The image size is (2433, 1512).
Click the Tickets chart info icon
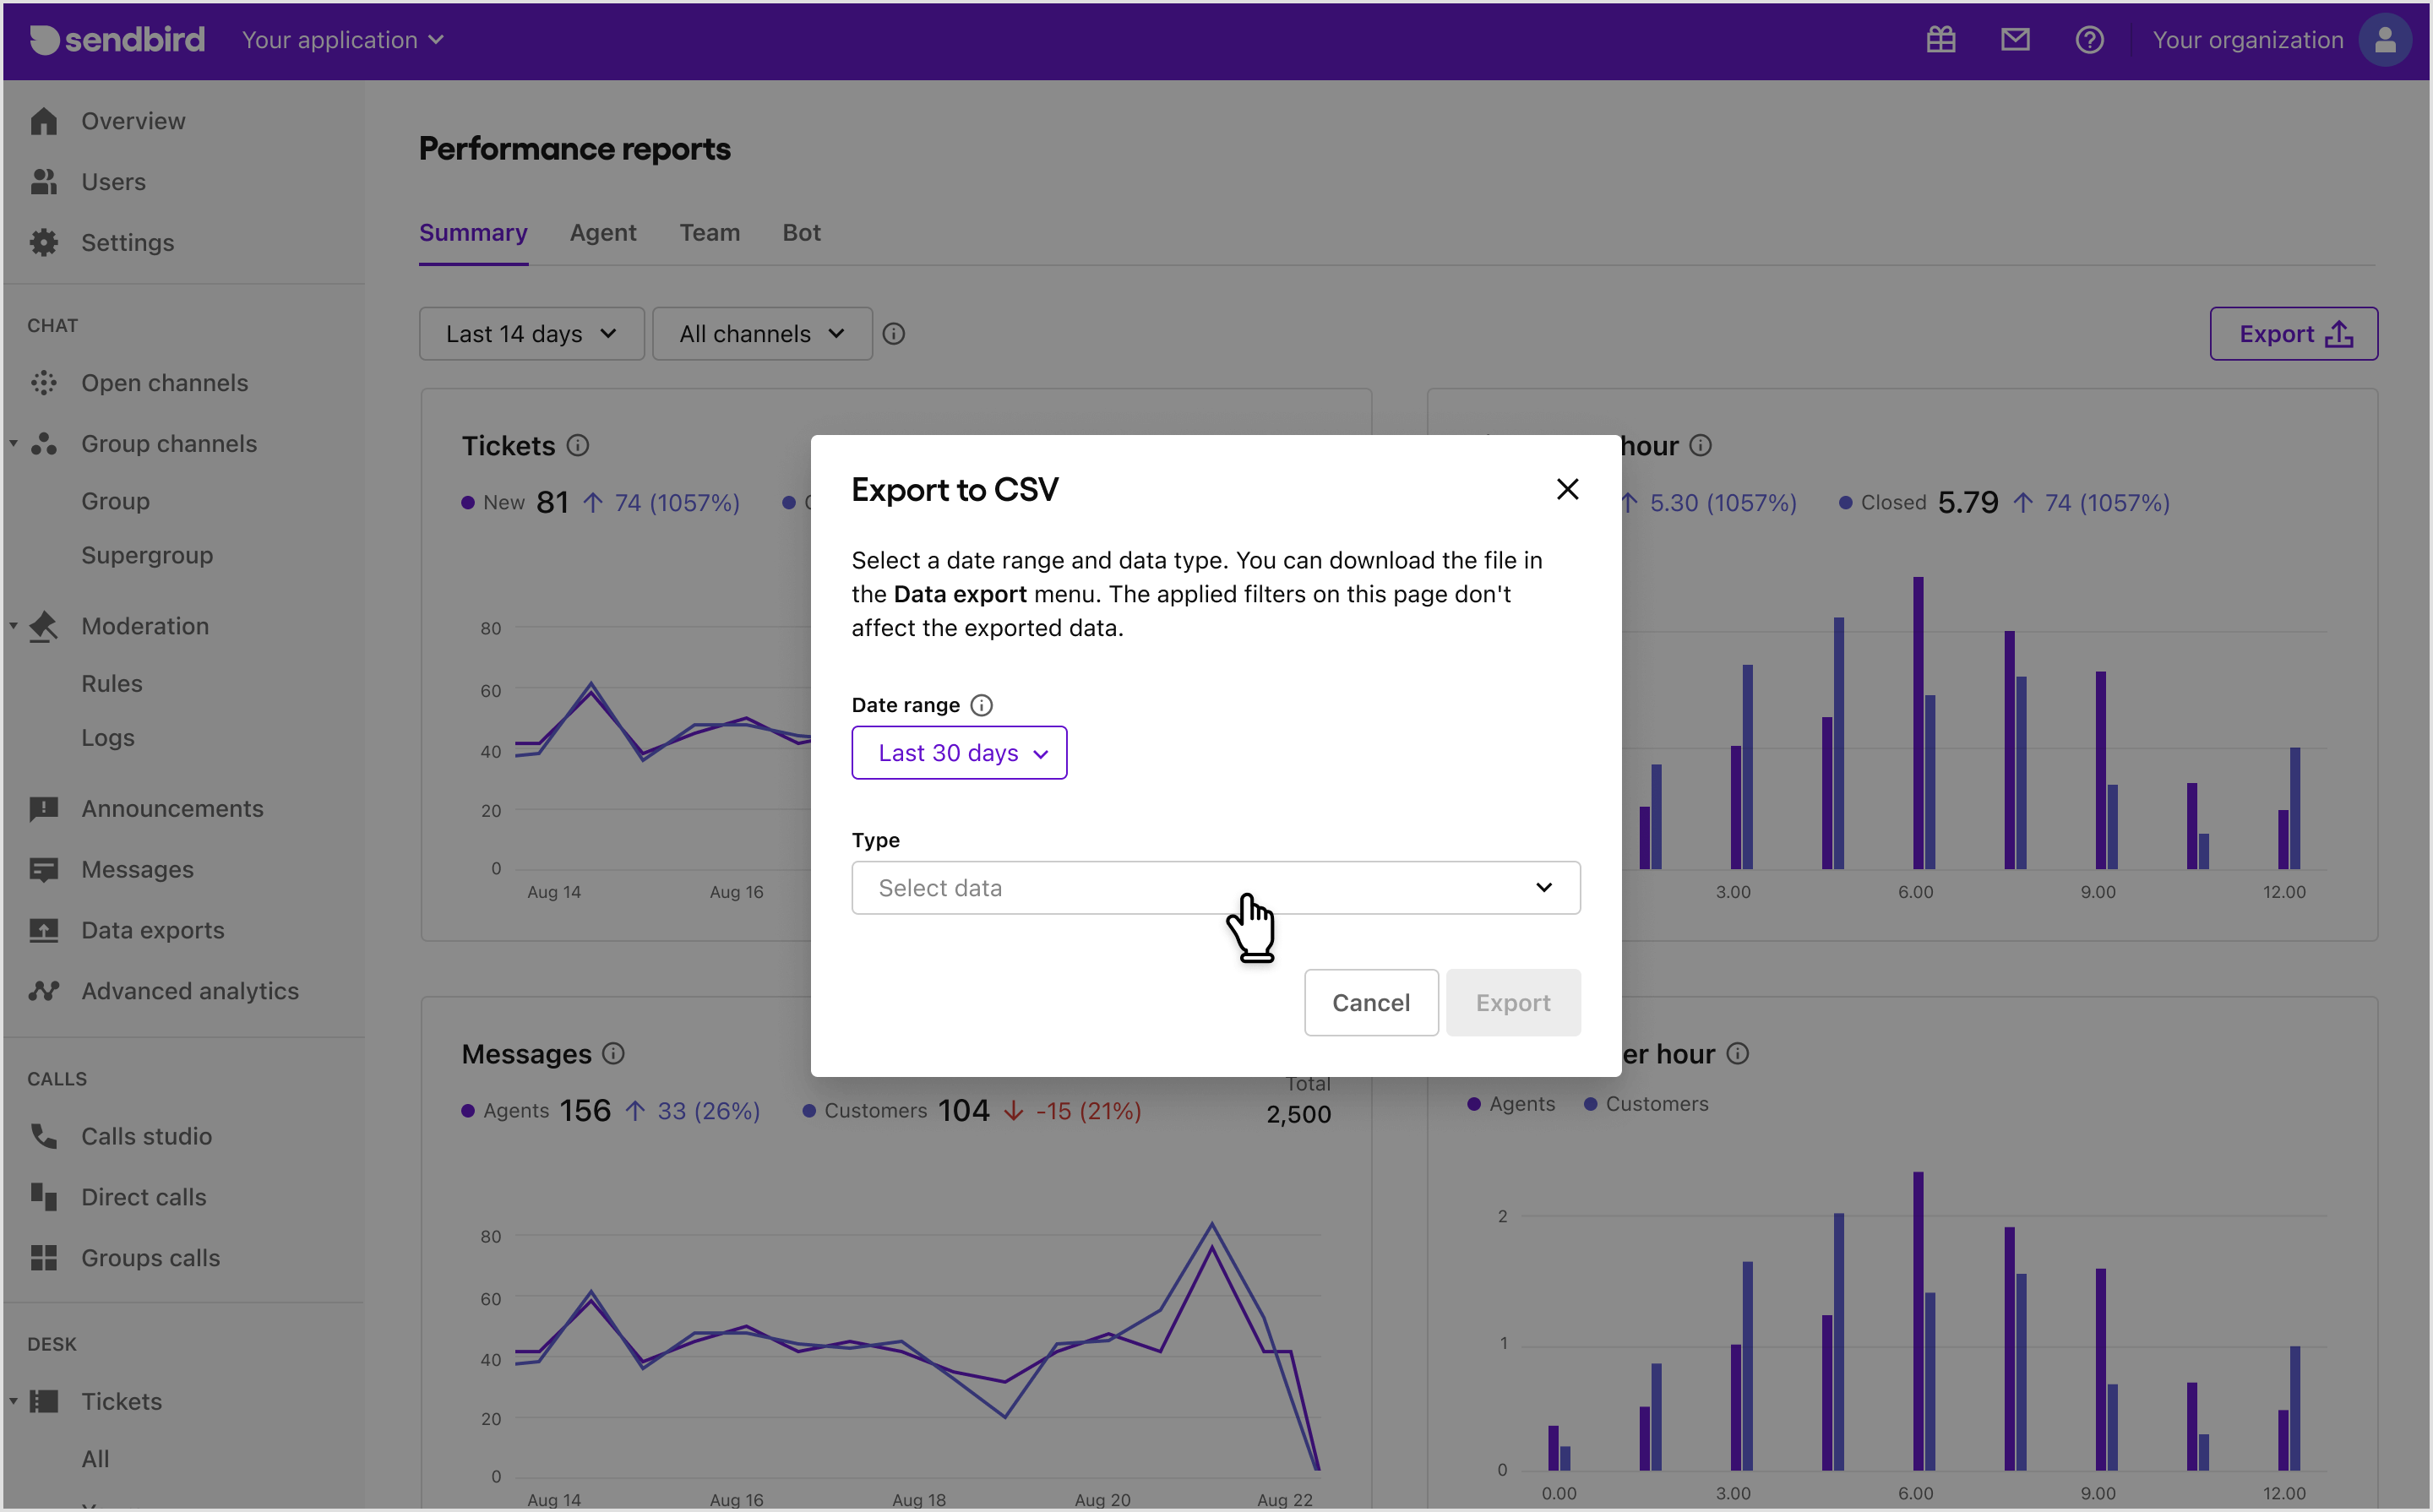(578, 445)
